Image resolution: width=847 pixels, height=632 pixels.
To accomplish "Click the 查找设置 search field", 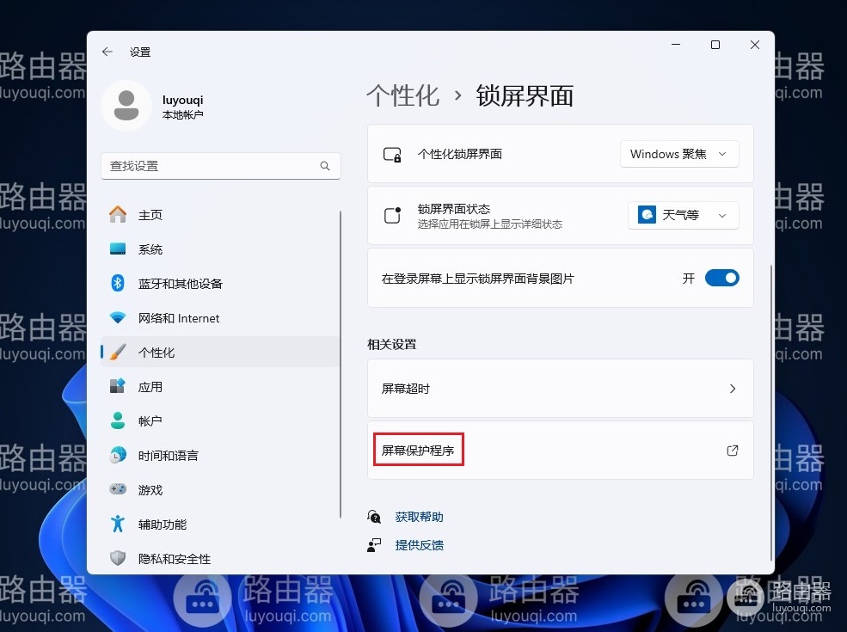I will [x=220, y=166].
